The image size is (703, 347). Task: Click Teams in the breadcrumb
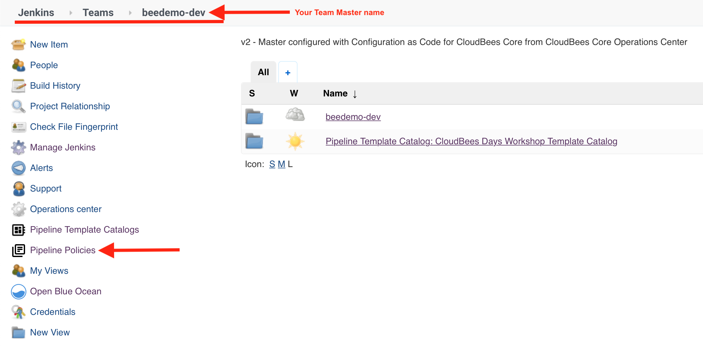[x=98, y=13]
